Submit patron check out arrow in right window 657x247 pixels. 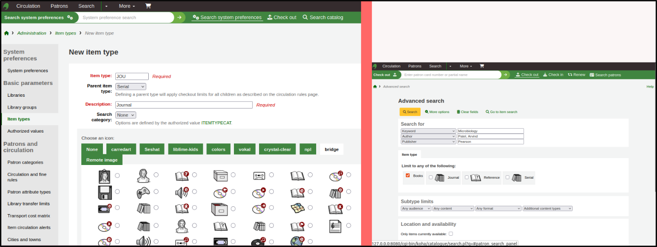pos(506,75)
